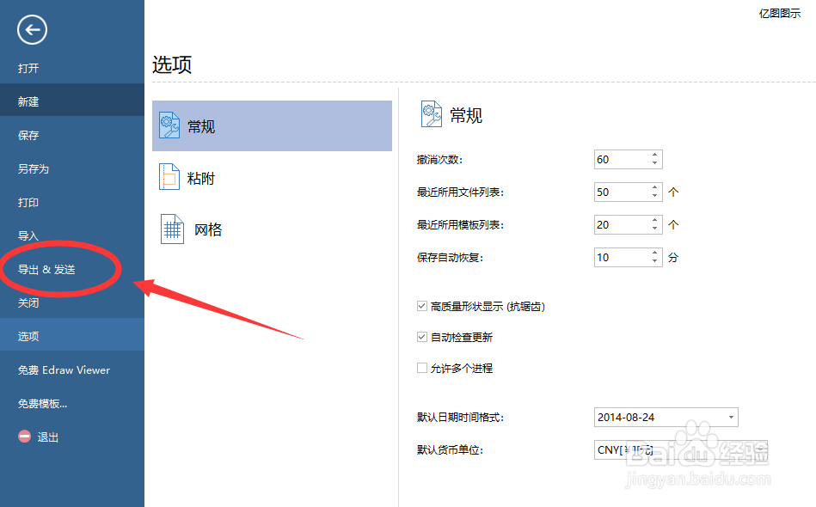Click the 最近所用文件列表 value field
This screenshot has height=507, width=816.
pos(619,192)
